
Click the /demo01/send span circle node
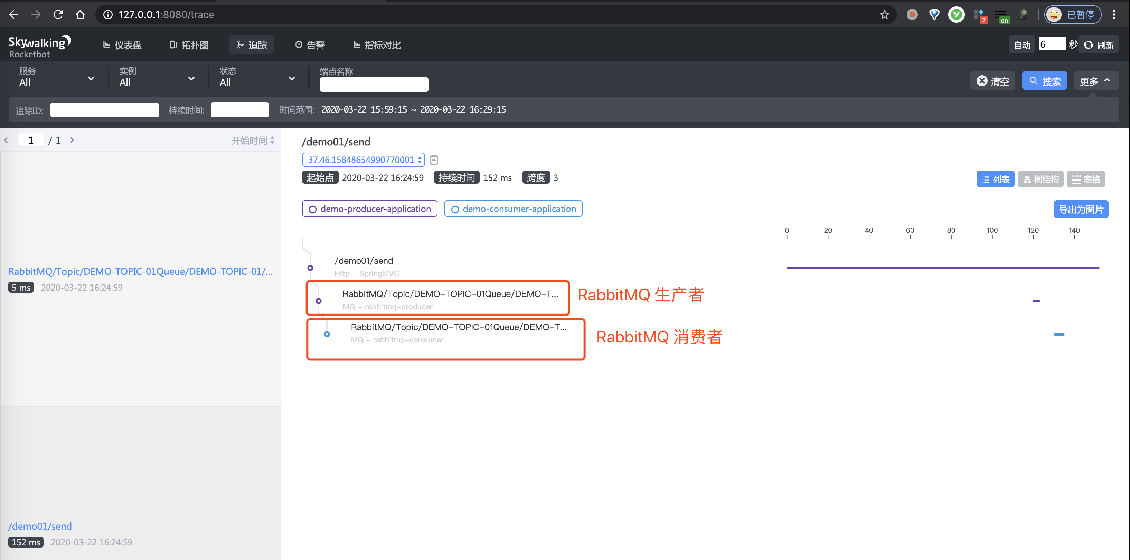(310, 268)
